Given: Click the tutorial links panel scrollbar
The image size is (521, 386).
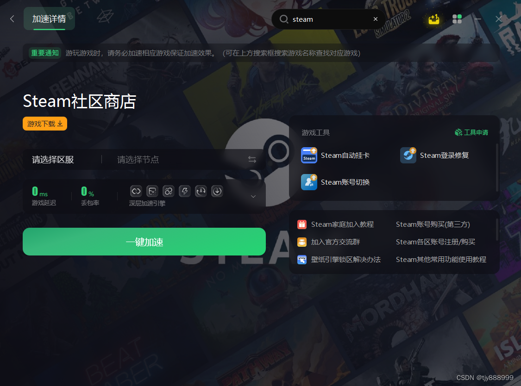Looking at the screenshot, I should [x=497, y=229].
